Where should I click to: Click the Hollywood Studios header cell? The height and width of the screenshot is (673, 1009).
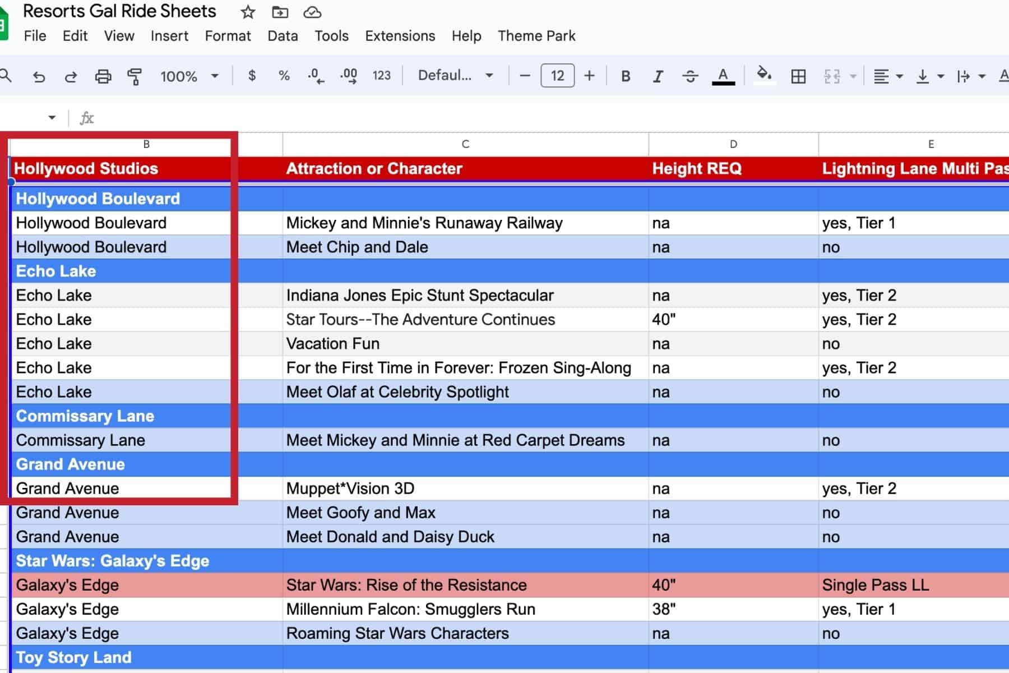146,168
